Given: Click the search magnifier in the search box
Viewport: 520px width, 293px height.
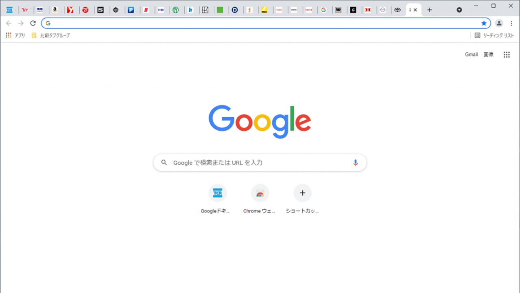Looking at the screenshot, I should [164, 162].
